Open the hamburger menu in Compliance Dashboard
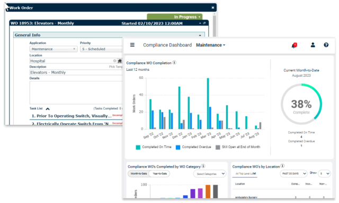Viewport: 339px width, 203px height. coord(132,45)
